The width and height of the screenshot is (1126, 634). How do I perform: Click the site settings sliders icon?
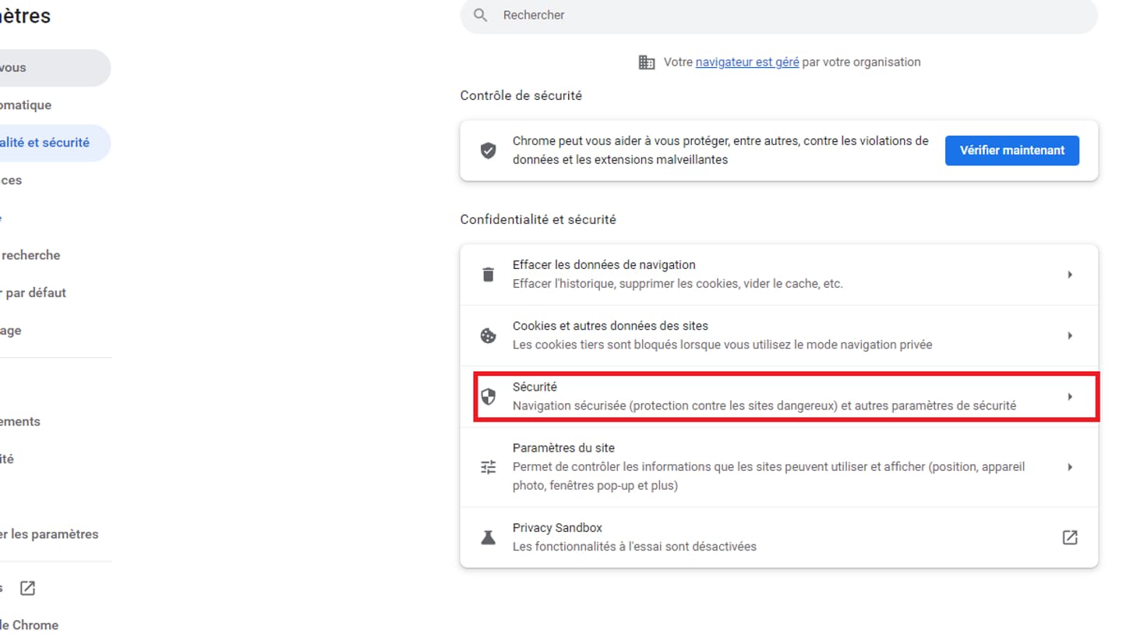[x=489, y=467]
